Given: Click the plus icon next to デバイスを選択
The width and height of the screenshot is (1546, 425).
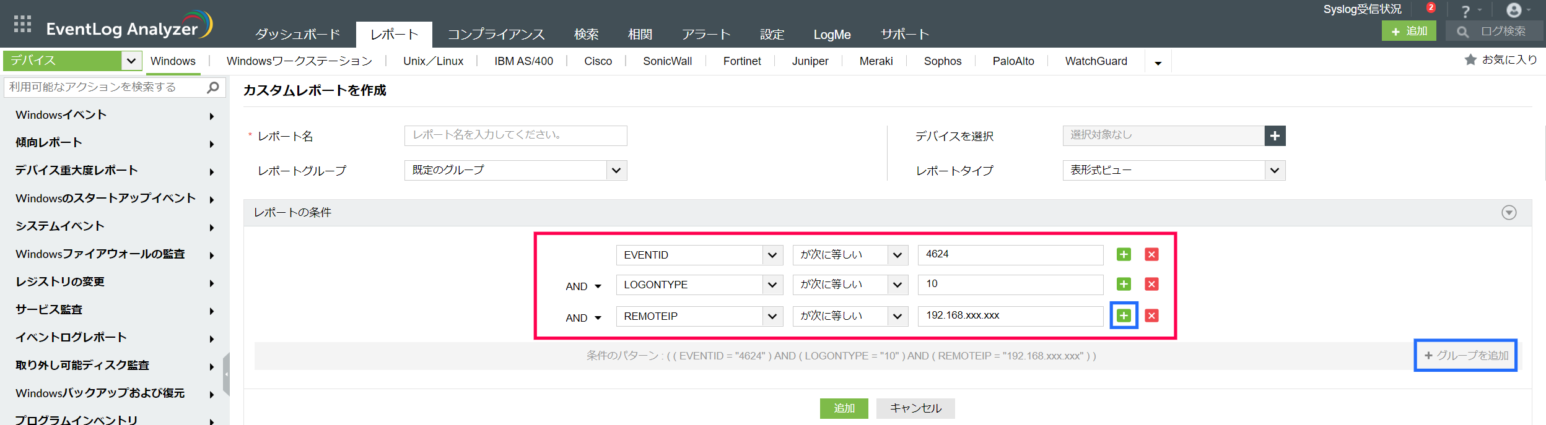Looking at the screenshot, I should pos(1275,135).
